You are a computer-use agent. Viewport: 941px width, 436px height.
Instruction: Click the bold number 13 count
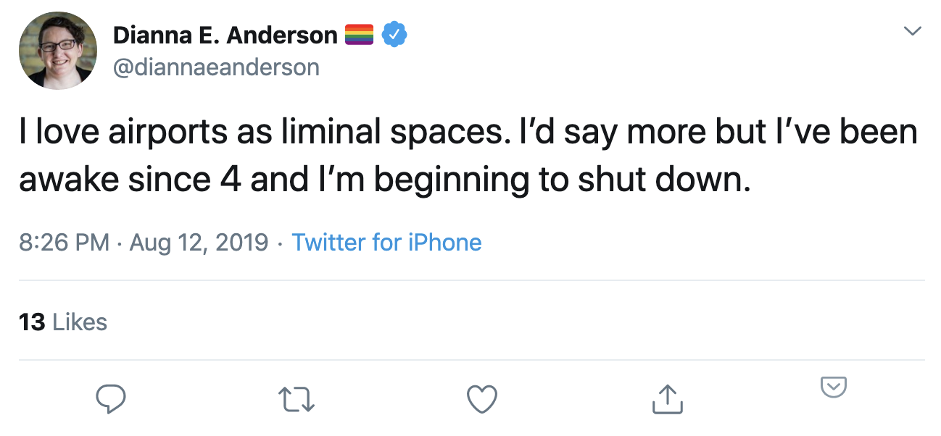33,322
